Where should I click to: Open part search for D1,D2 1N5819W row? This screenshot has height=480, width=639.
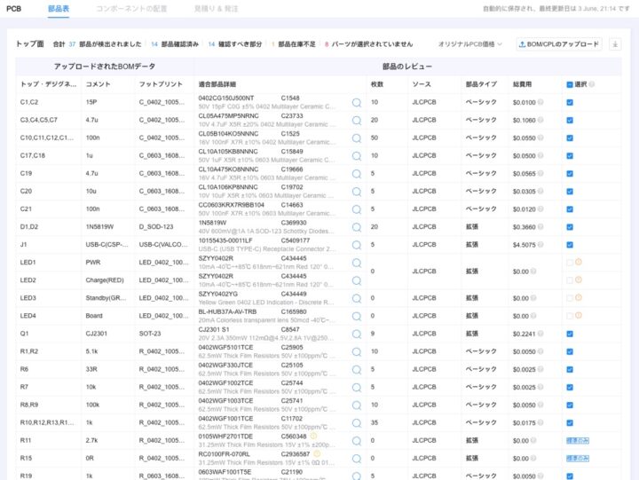click(x=357, y=226)
